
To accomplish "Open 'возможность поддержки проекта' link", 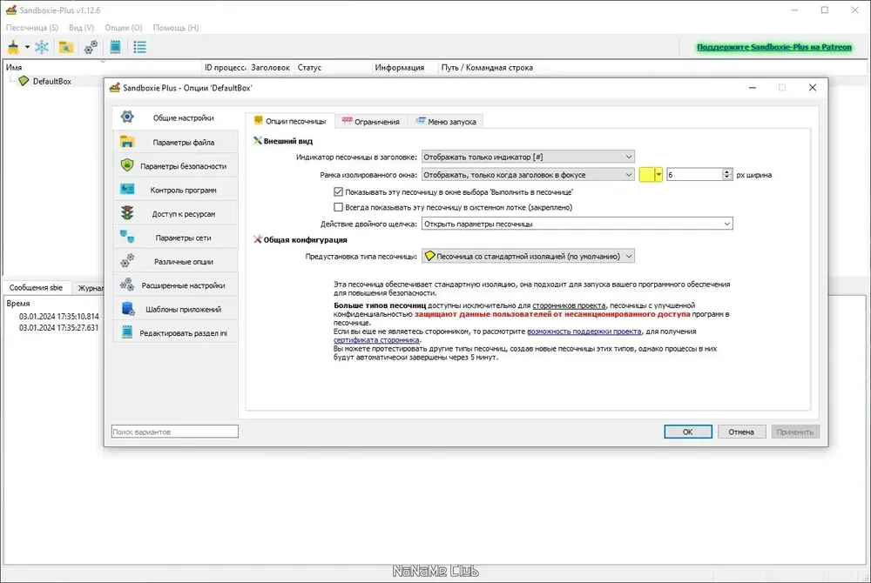I will coord(584,332).
